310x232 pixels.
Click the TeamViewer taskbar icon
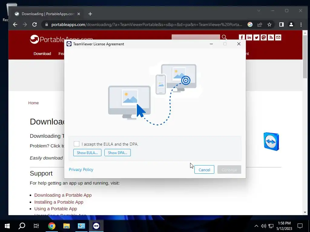pos(96,226)
